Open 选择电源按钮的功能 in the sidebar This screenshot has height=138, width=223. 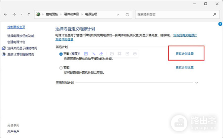point(21,36)
